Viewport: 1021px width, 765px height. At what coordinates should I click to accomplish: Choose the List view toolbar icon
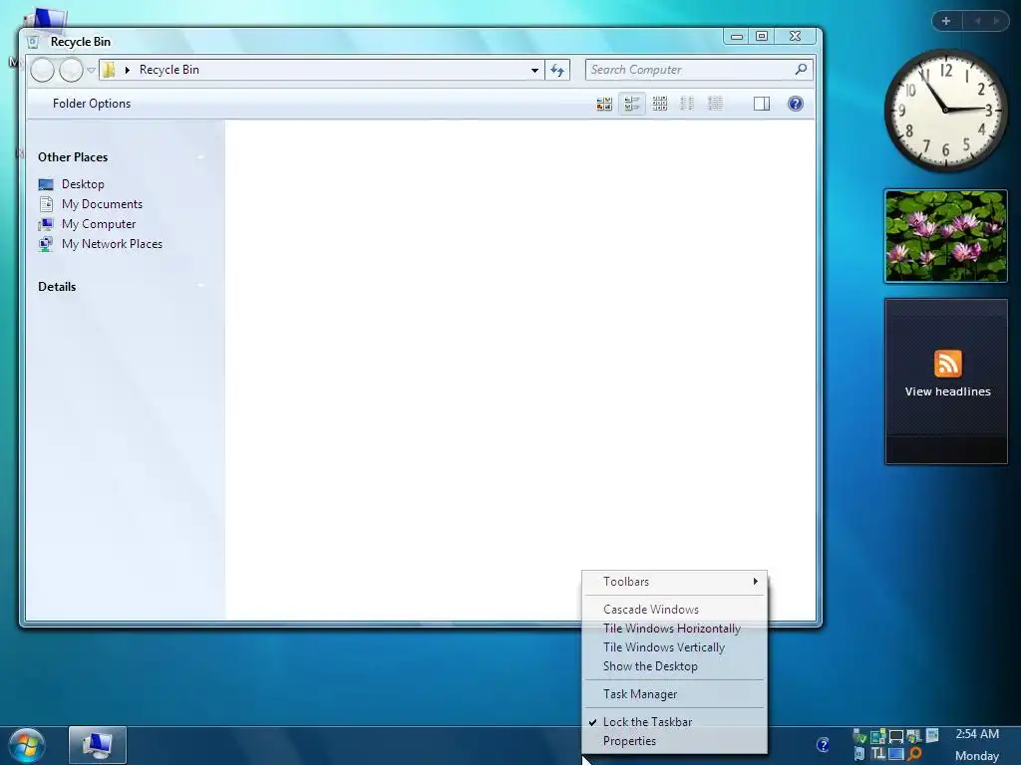[x=687, y=104]
